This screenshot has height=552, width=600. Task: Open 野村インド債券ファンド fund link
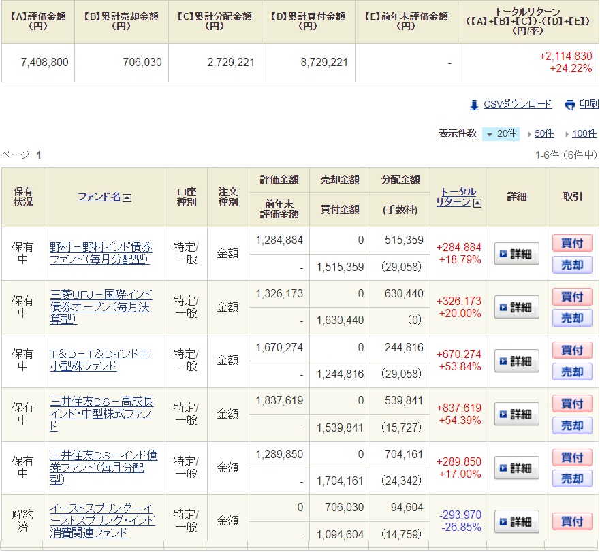(x=101, y=253)
